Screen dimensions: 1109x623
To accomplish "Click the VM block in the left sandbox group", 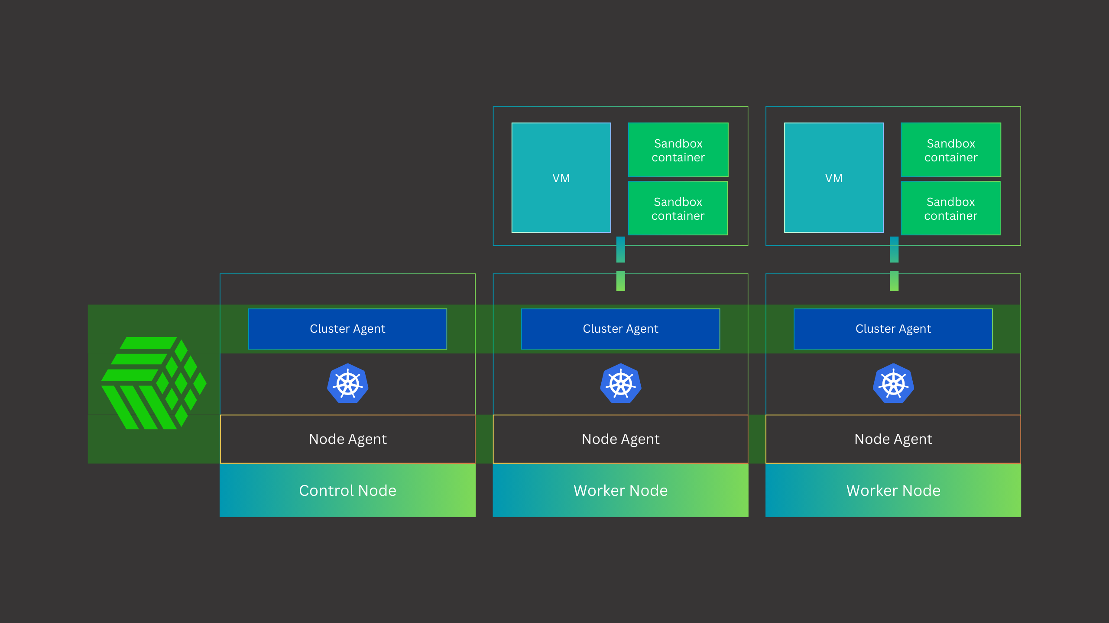I will pos(561,177).
